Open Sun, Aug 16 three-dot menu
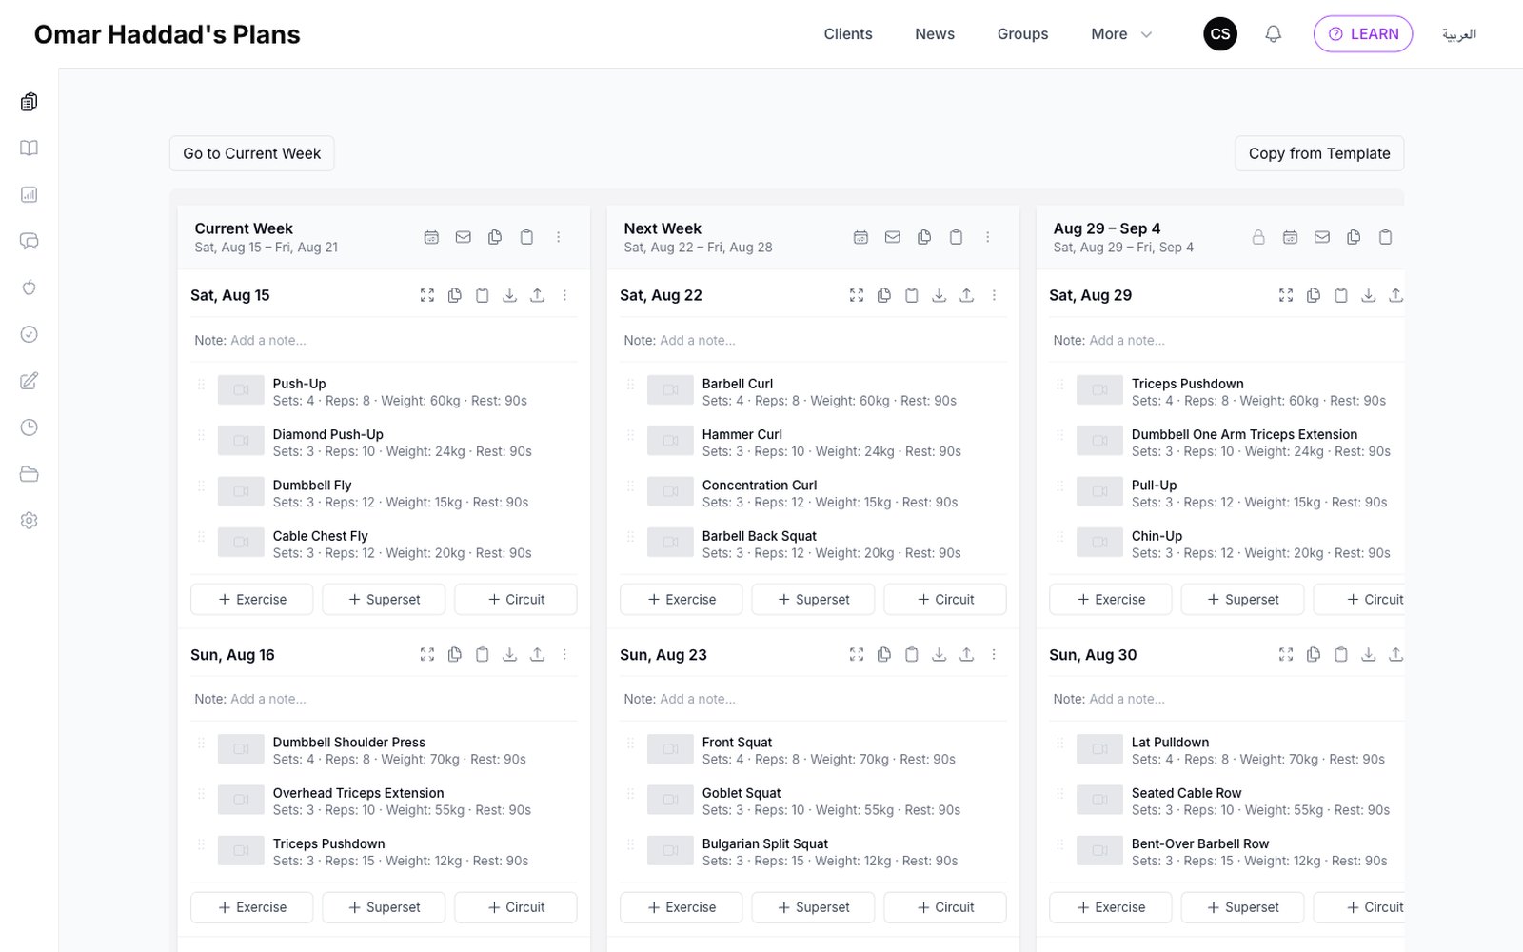Screen dimensions: 1523x952 (564, 654)
